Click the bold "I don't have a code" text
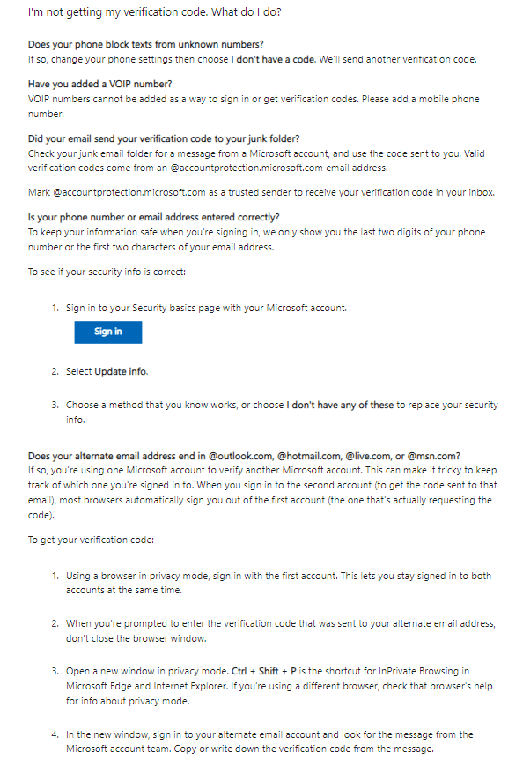523x760 pixels. (x=273, y=60)
